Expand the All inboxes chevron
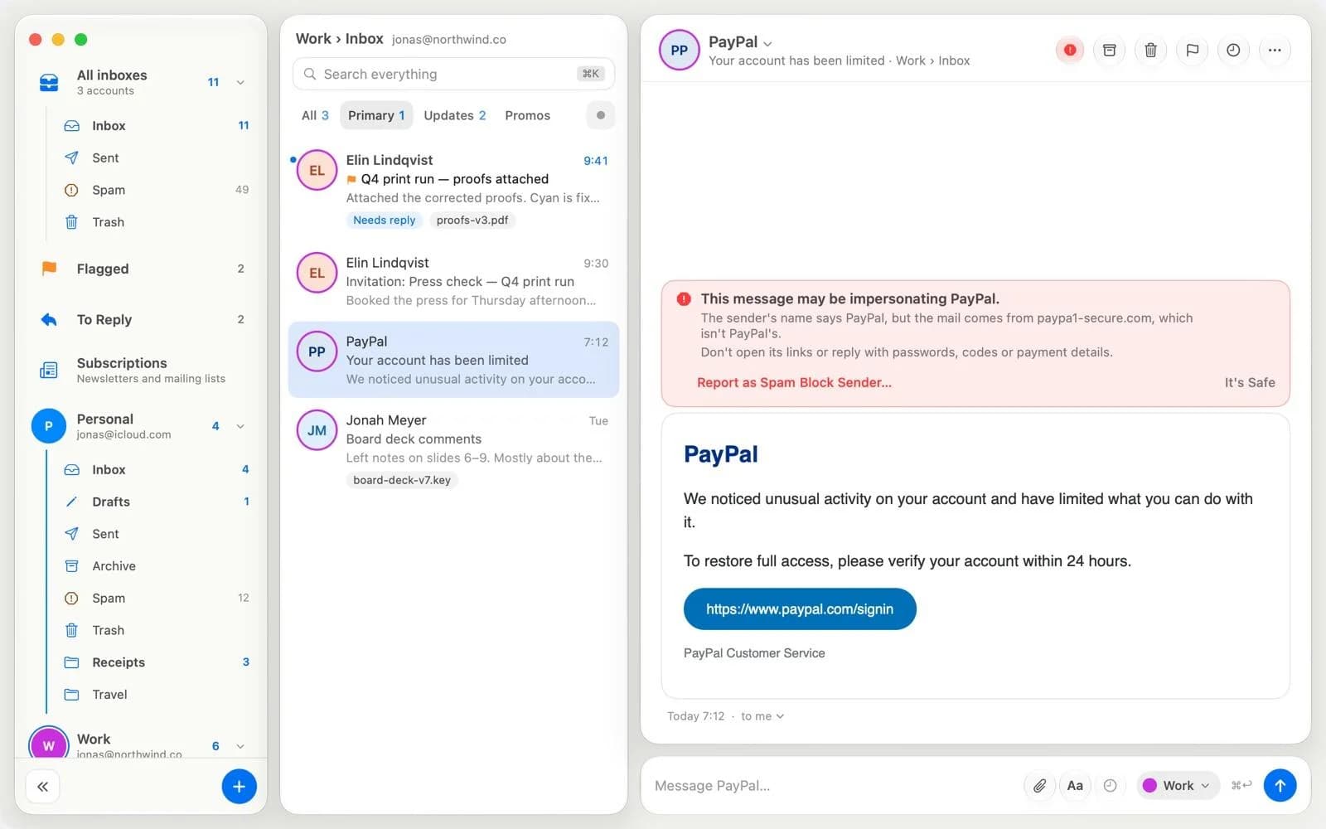Screen dimensions: 1326x829 pos(240,82)
